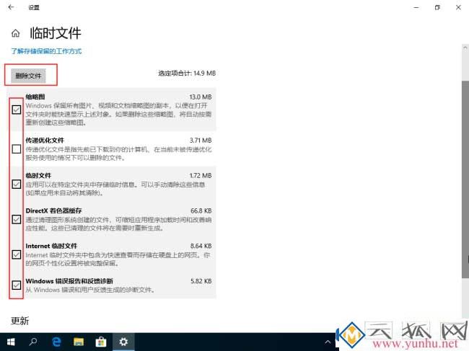Uncheck the 缩略图 checkbox
The image size is (469, 351).
click(x=17, y=110)
